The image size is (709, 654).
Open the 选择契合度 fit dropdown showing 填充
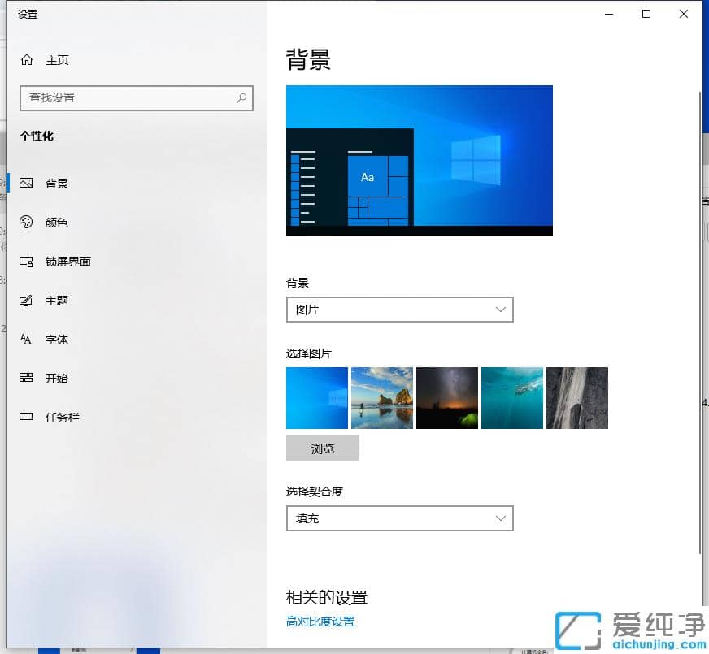pos(399,518)
